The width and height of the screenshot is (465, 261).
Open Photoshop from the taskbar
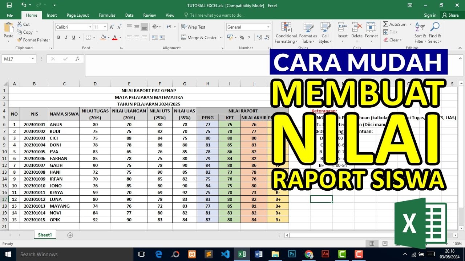292,254
